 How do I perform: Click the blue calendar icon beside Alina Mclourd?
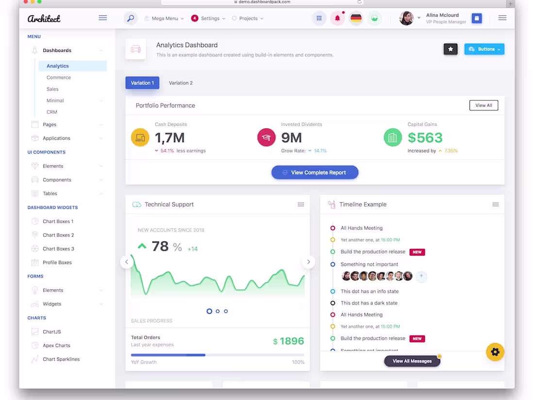point(476,18)
